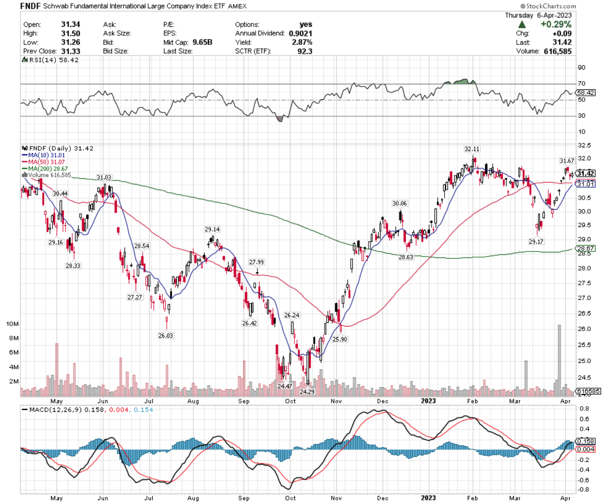
Task: Click the MACD 0.158 axis tag
Action: (586, 441)
